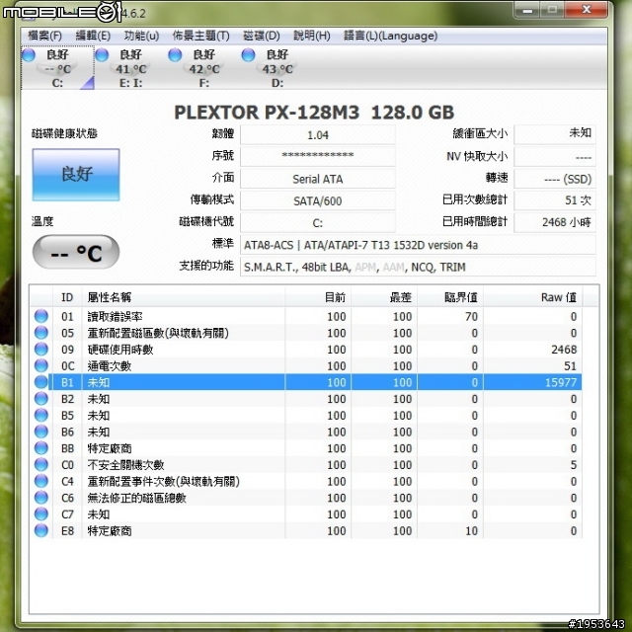Viewport: 632px width, 632px height.
Task: Click the blue 良好 health status button
Action: (76, 175)
